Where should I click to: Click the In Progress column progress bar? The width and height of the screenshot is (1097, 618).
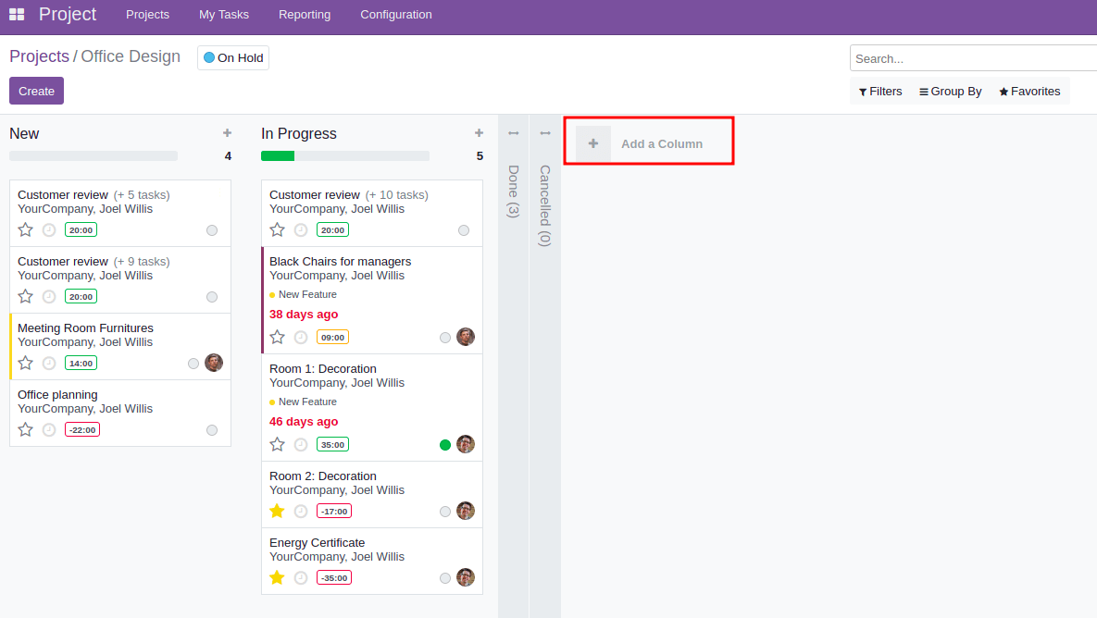point(345,155)
